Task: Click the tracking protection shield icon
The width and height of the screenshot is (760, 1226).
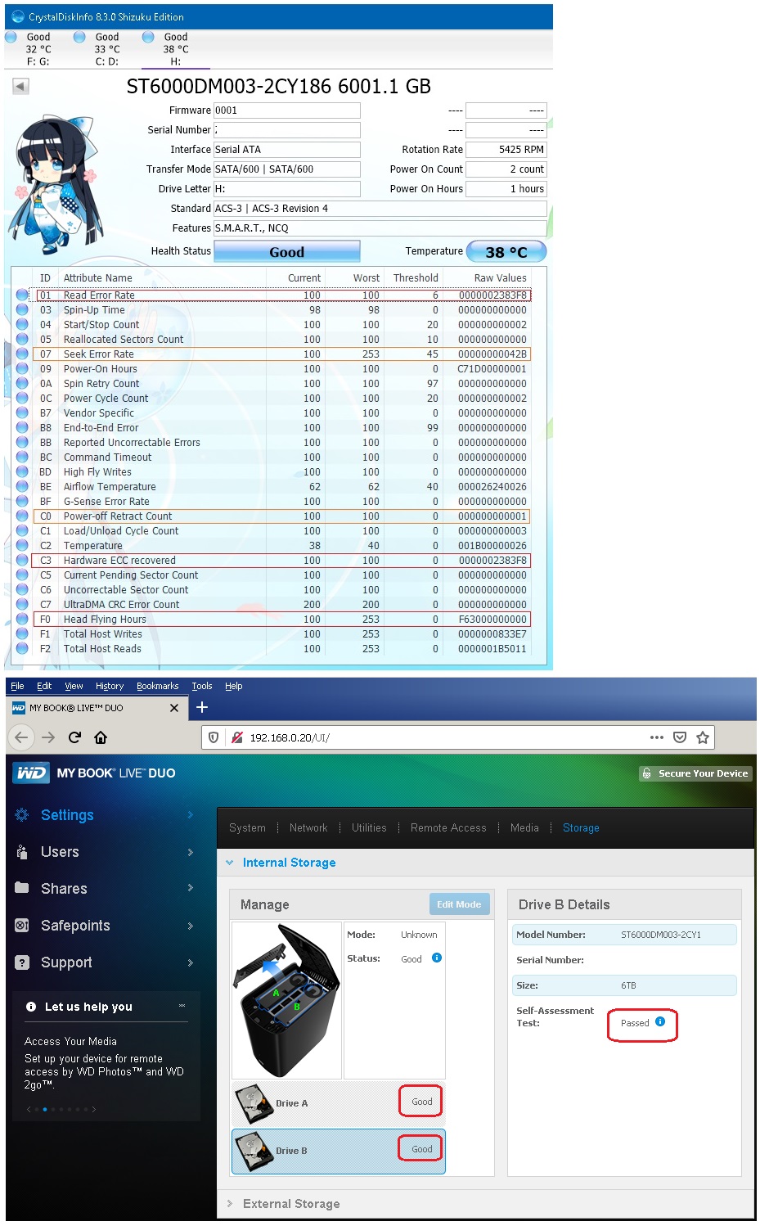Action: pyautogui.click(x=214, y=737)
